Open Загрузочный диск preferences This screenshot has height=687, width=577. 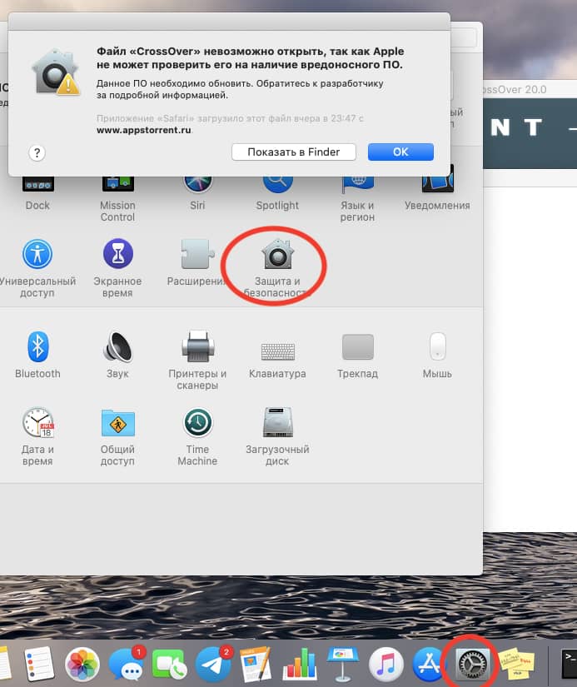coord(277,436)
